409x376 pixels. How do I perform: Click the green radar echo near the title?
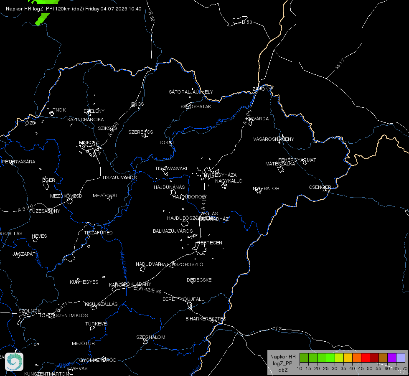42,20
